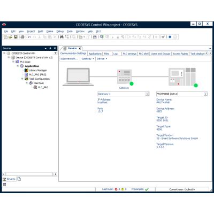Switch to the Access Rights tab
This screenshot has width=214, height=214.
click(180, 53)
